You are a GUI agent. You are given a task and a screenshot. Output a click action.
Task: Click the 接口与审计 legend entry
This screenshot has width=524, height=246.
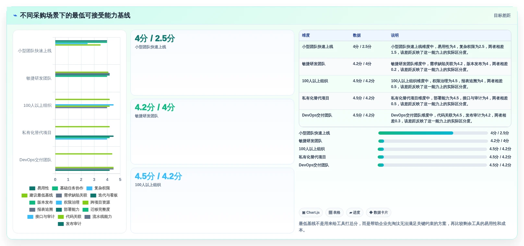[41, 217]
